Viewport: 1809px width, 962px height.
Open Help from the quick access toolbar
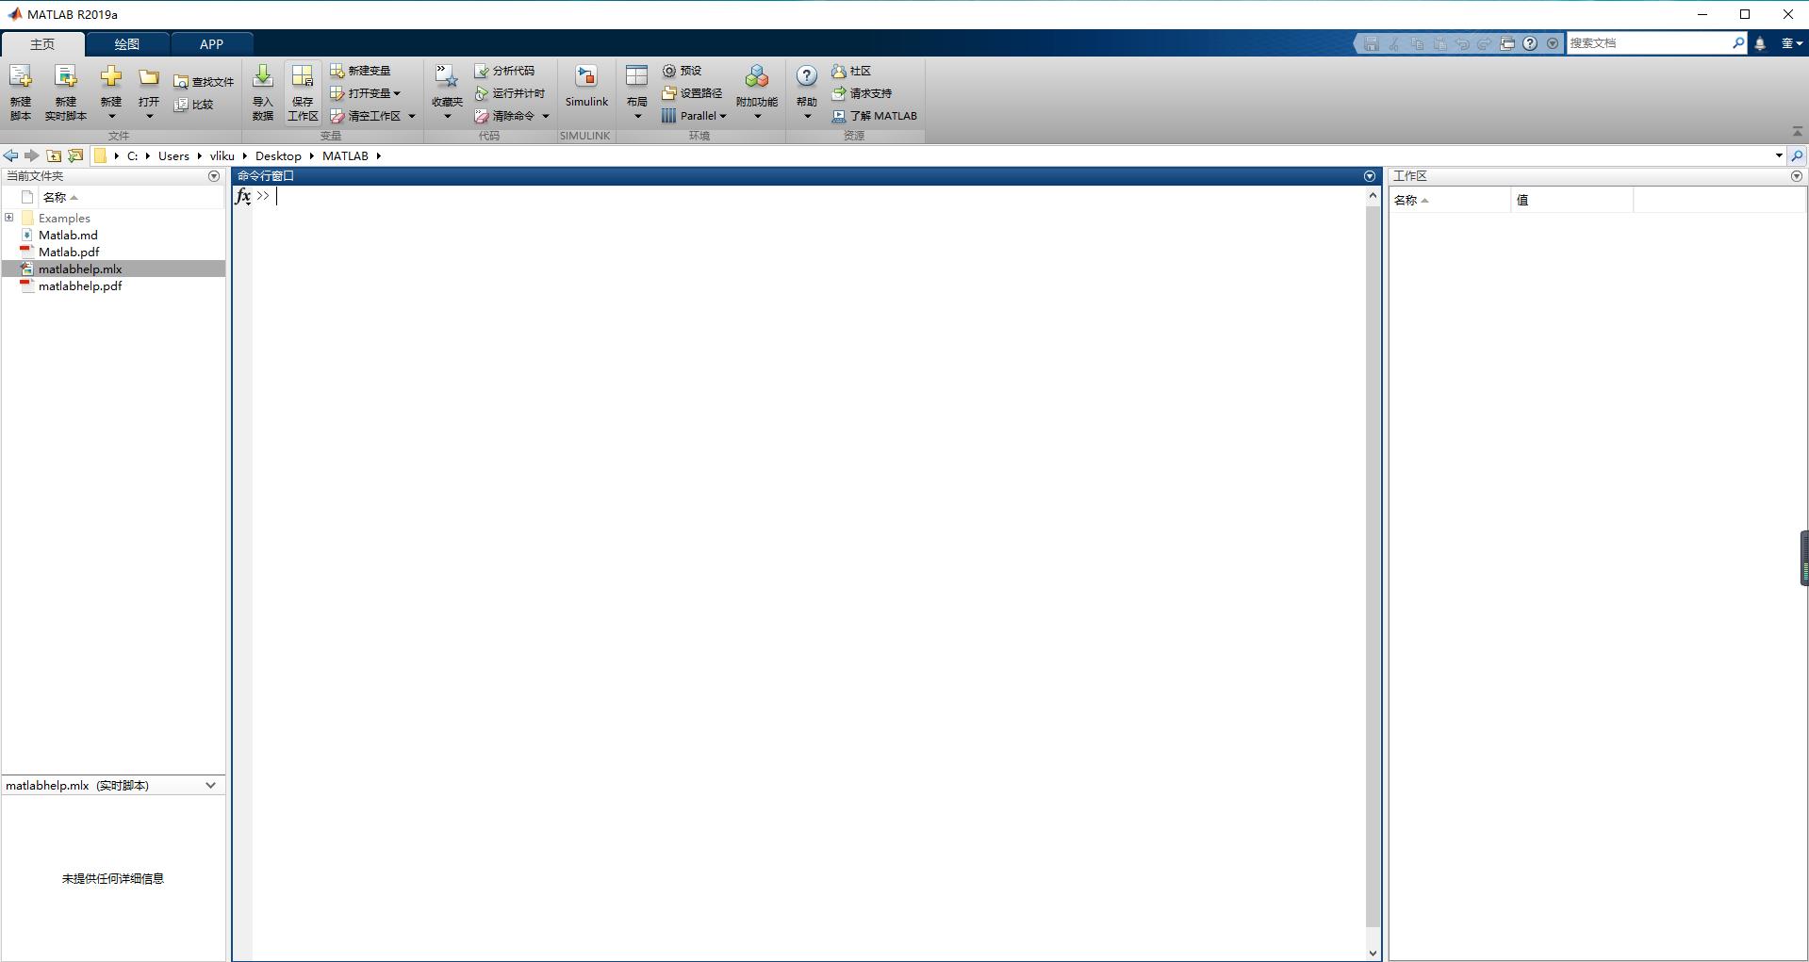(1530, 43)
